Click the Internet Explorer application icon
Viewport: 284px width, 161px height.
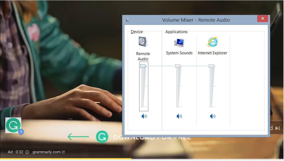click(212, 42)
